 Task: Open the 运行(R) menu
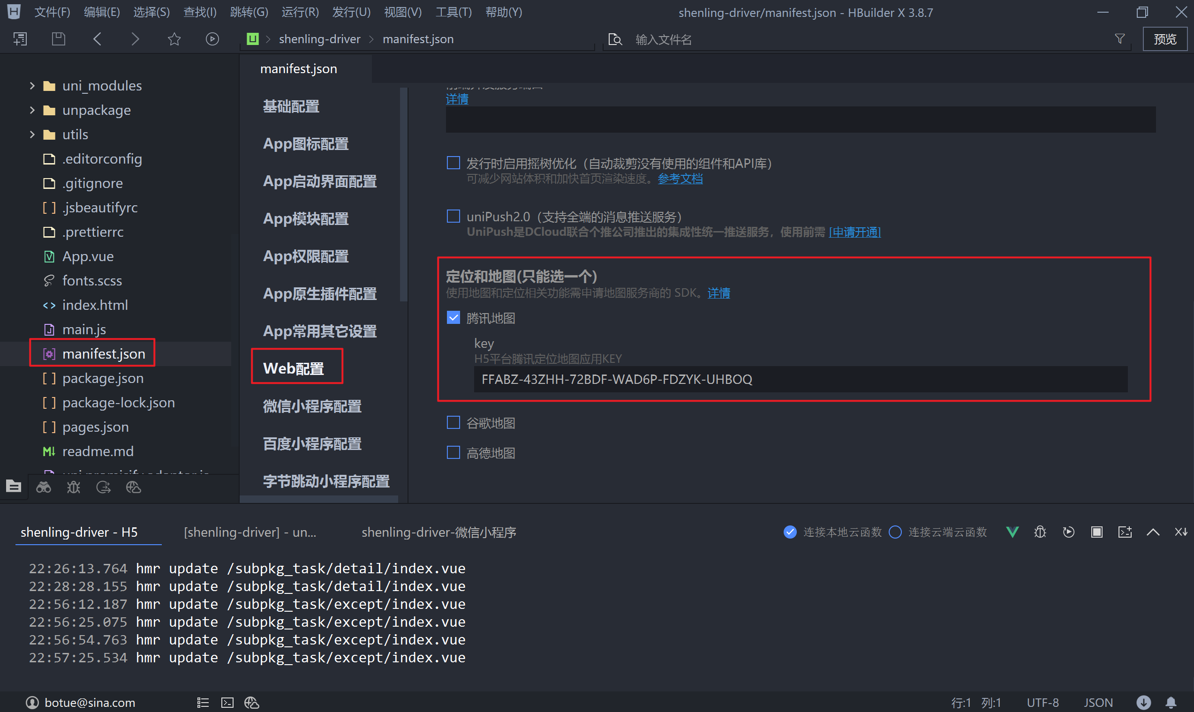[x=300, y=12]
